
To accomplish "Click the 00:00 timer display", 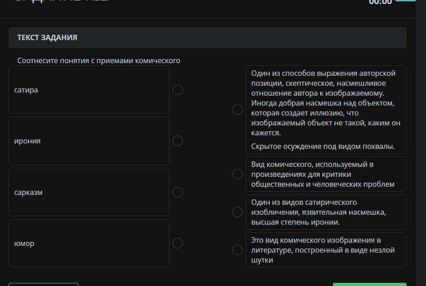I will (x=380, y=2).
